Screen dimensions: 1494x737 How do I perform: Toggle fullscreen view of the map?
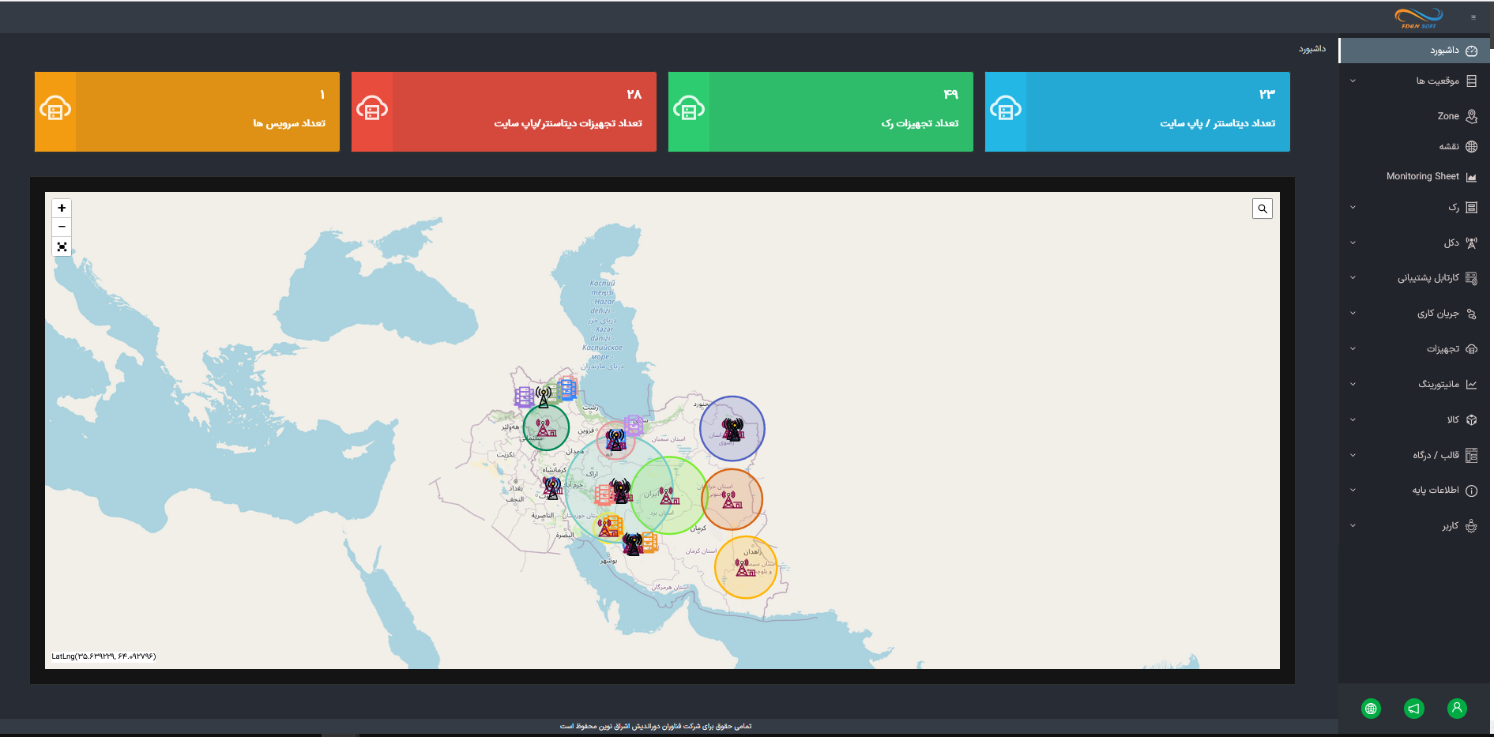click(62, 246)
